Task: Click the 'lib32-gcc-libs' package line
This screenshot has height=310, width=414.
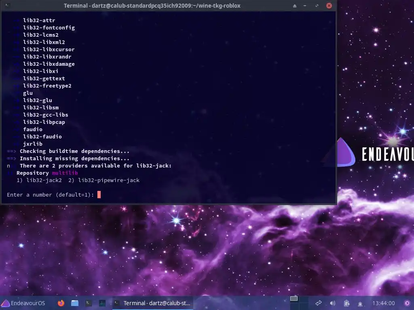Action: point(45,115)
